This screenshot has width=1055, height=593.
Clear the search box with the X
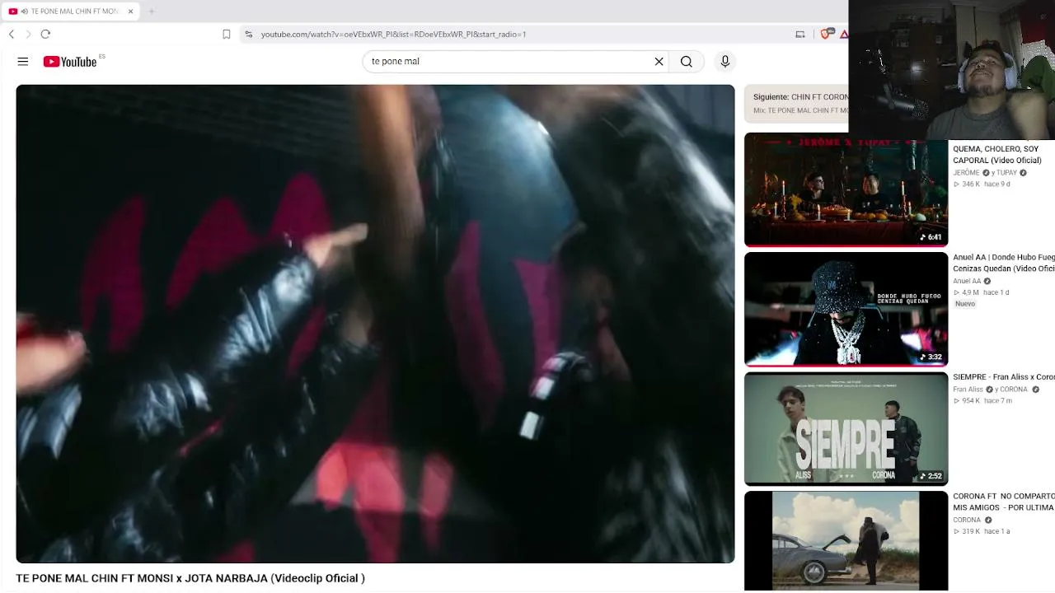(659, 62)
